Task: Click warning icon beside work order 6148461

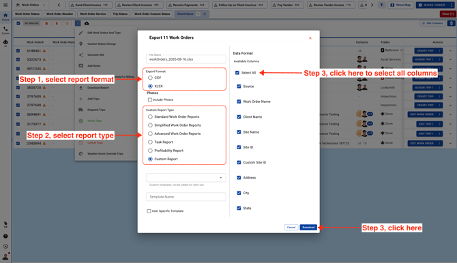Action: tap(44, 50)
